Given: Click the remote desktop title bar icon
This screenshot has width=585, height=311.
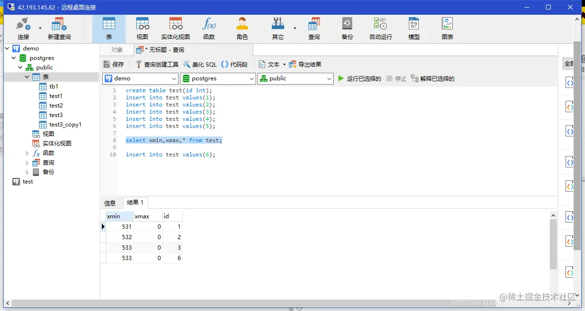Looking at the screenshot, I should [10, 7].
